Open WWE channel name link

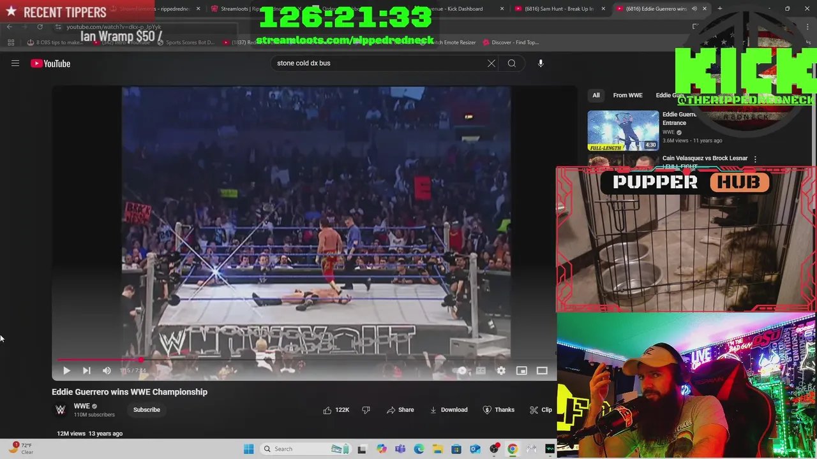82,406
